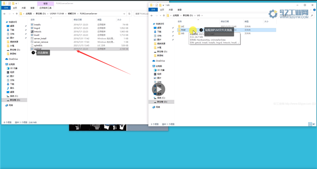Refresh the PLMLicenseServer folder view
Image resolution: width=317 pixels, height=169 pixels.
click(129, 14)
